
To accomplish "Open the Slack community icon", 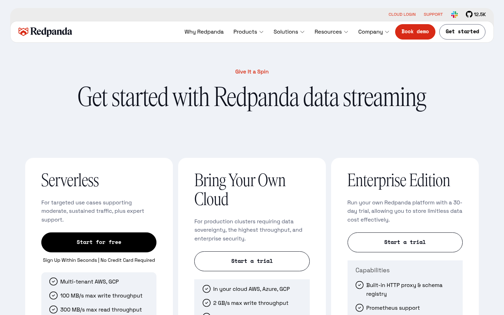I will coord(454,14).
